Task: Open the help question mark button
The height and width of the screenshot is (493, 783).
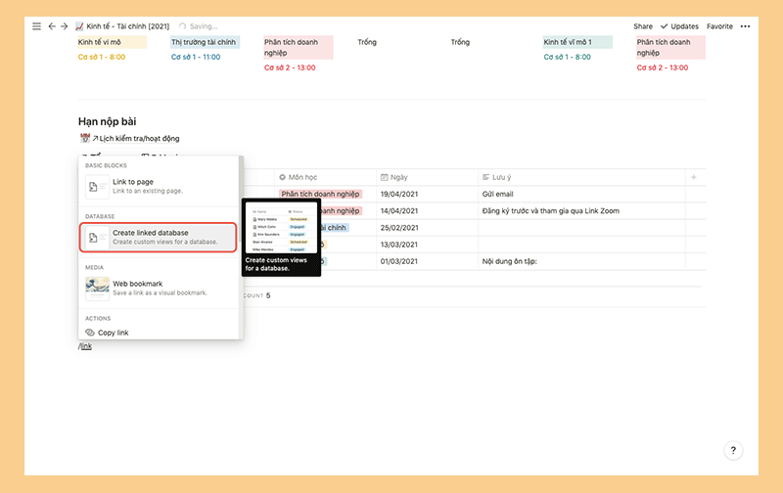Action: (733, 451)
